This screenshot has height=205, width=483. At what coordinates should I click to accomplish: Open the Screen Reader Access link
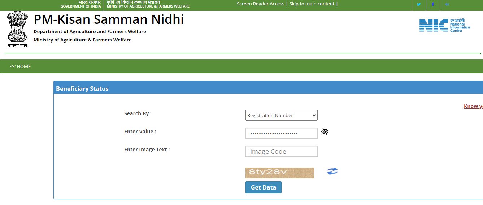[261, 4]
